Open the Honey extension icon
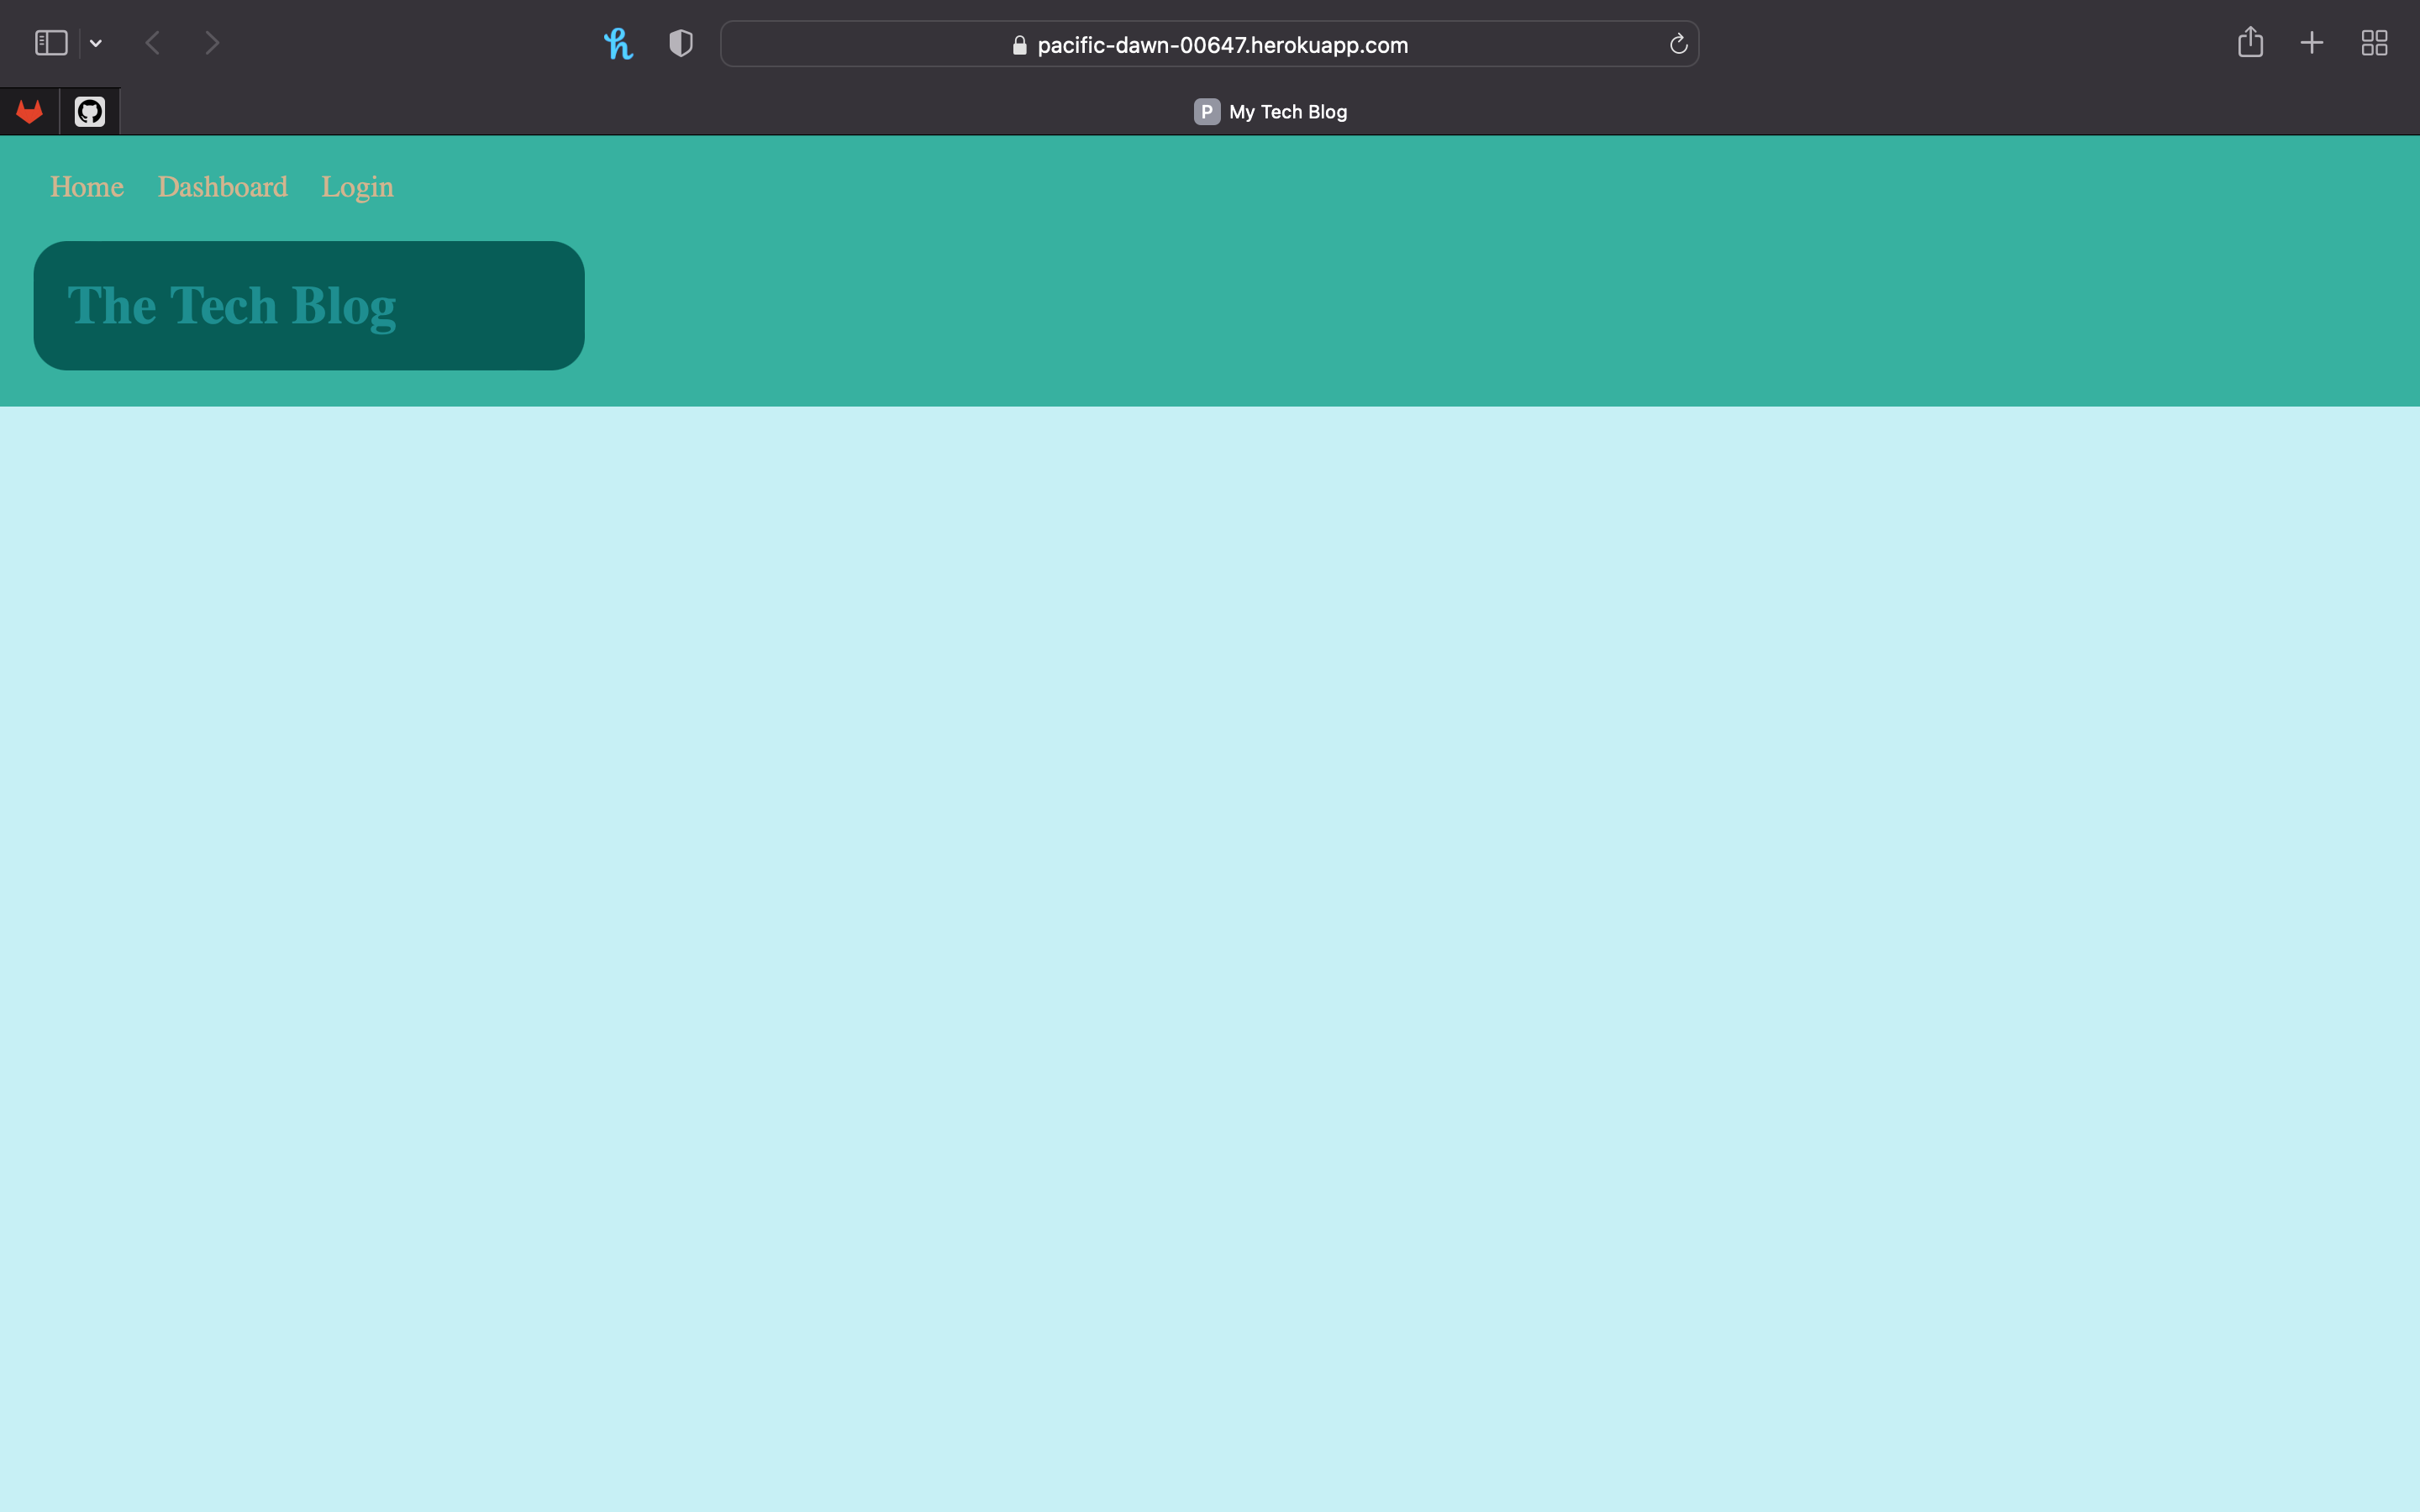The image size is (2420, 1512). (618, 43)
